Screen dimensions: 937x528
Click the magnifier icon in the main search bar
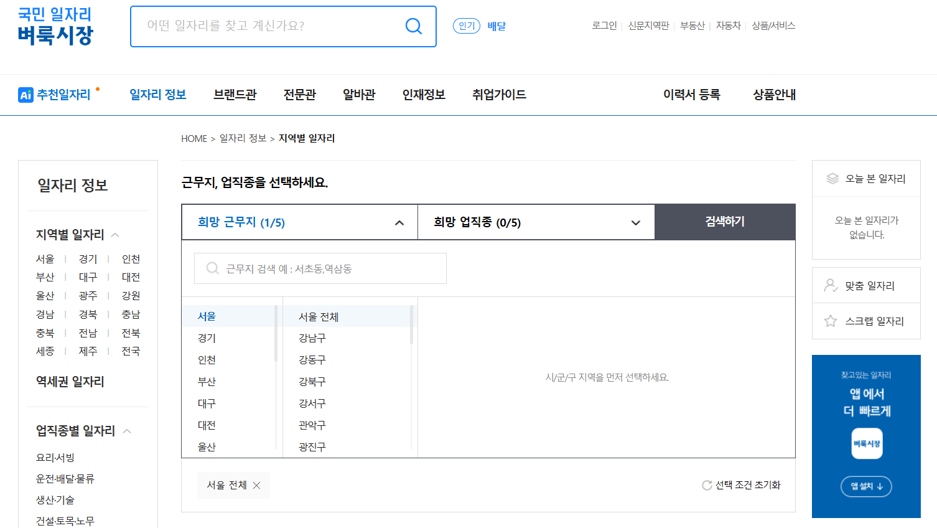coord(413,26)
